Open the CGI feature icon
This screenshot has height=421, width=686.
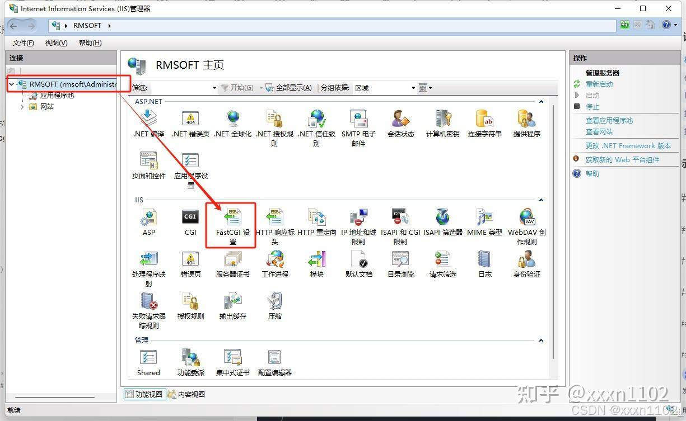(x=190, y=222)
